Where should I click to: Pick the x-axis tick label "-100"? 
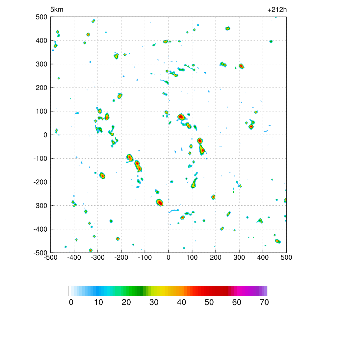pos(145,257)
